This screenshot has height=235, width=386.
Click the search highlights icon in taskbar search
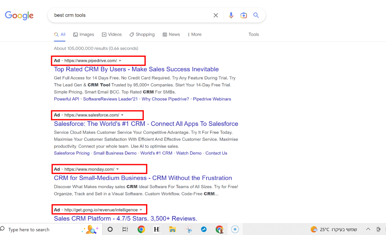pyautogui.click(x=90, y=229)
